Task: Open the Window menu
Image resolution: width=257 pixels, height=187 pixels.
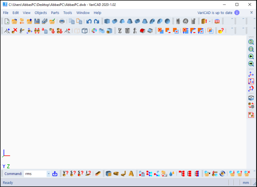Action: tap(83, 13)
